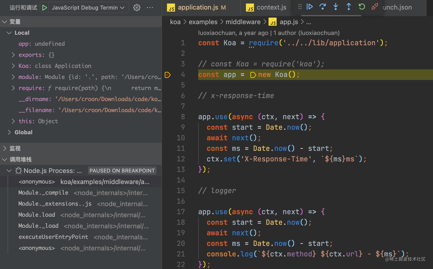The image size is (433, 269).
Task: Expand the 监视 watch section
Action: pos(4,148)
